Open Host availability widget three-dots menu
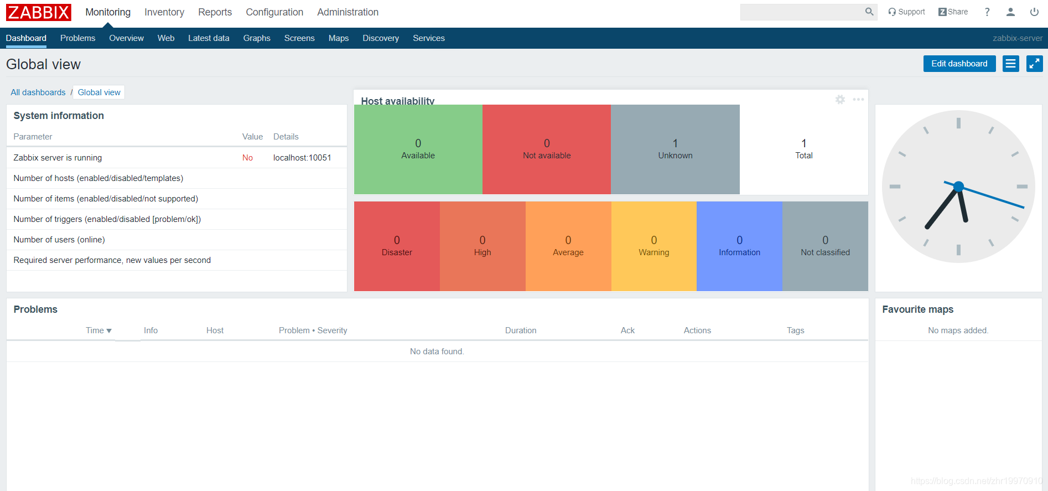This screenshot has height=491, width=1048. pos(858,100)
